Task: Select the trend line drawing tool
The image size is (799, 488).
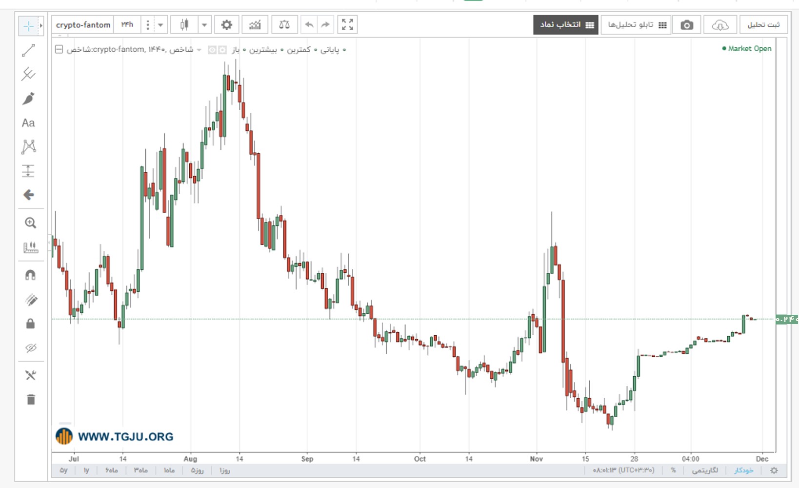Action: point(29,50)
